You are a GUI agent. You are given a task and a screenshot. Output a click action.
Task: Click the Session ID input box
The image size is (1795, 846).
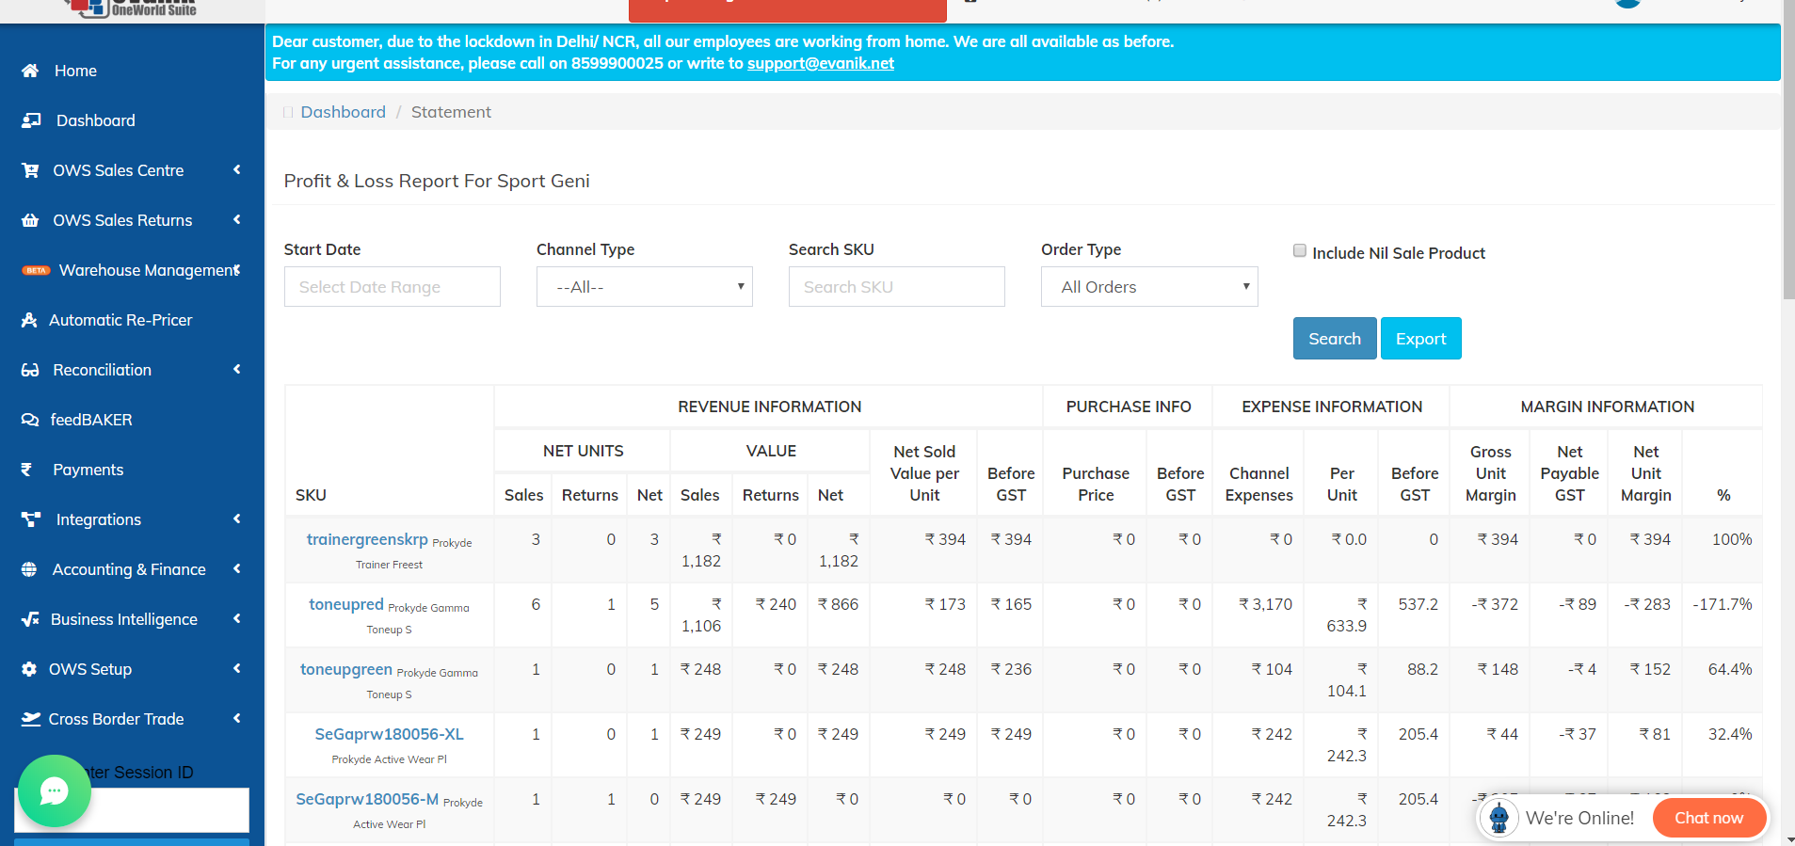132,810
